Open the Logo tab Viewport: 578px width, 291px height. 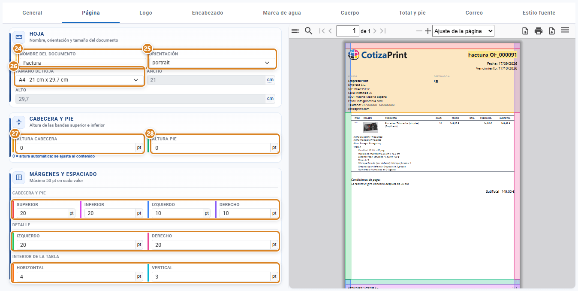(146, 13)
